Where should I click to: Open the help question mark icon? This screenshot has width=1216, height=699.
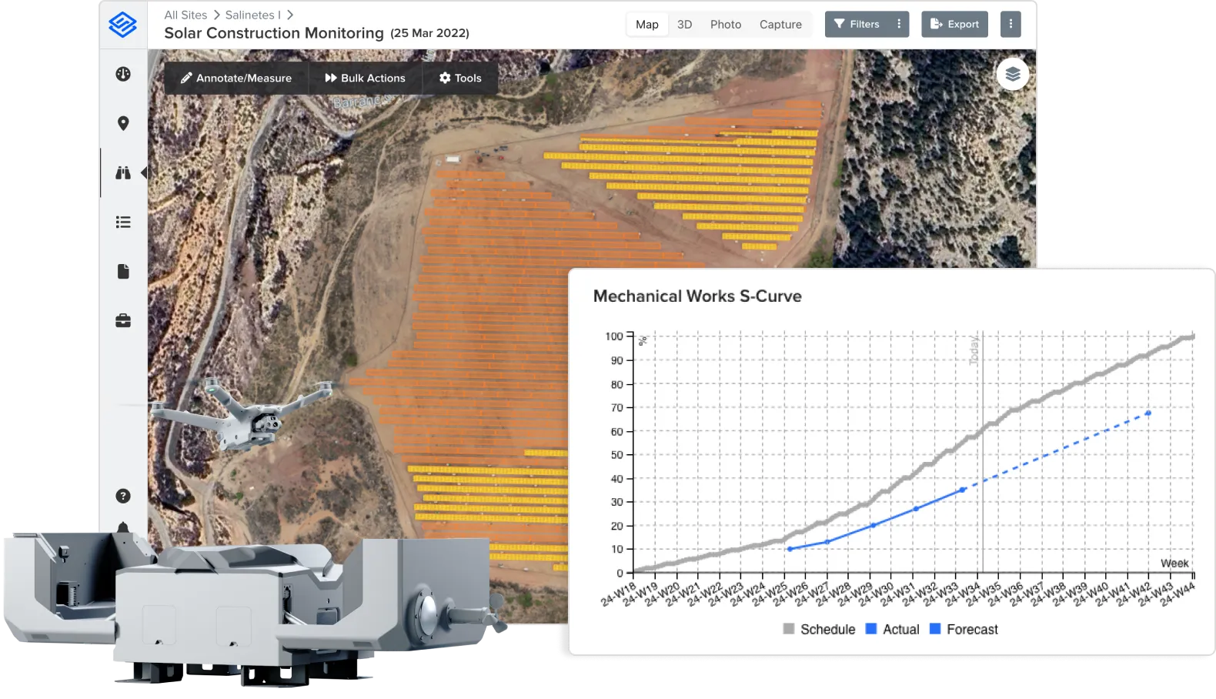[x=123, y=496]
